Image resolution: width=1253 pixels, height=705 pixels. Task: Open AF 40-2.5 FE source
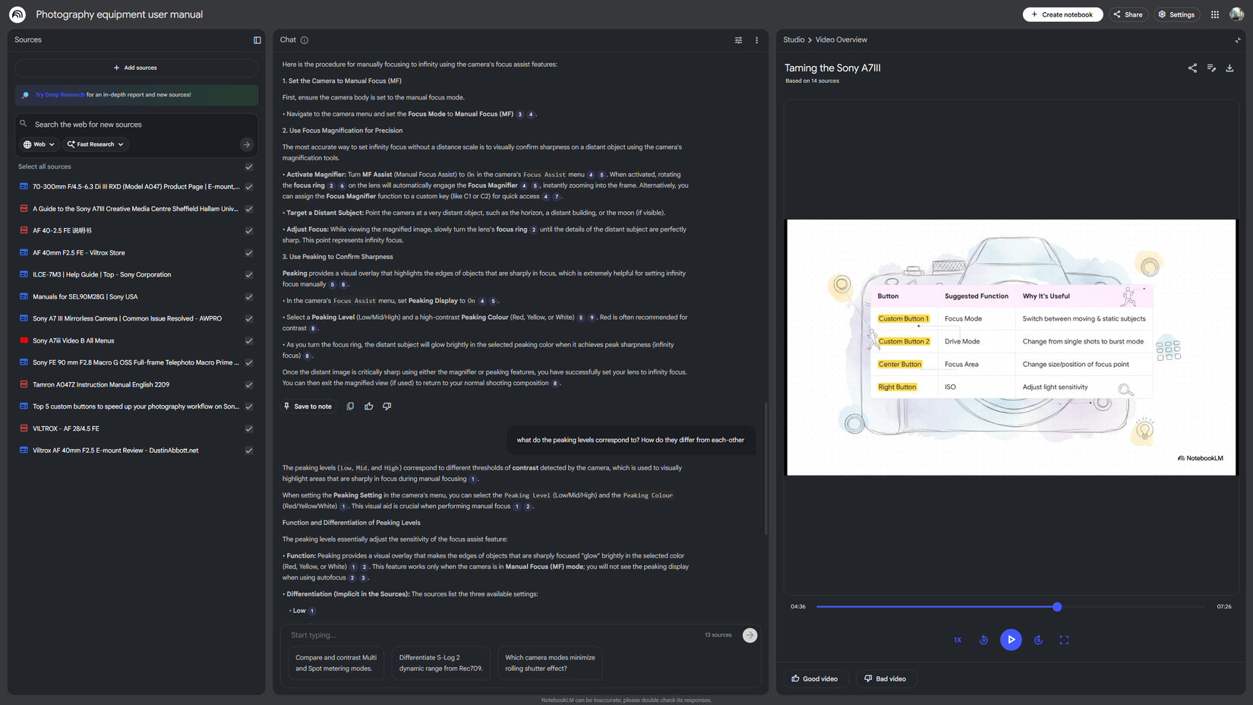pyautogui.click(x=62, y=231)
